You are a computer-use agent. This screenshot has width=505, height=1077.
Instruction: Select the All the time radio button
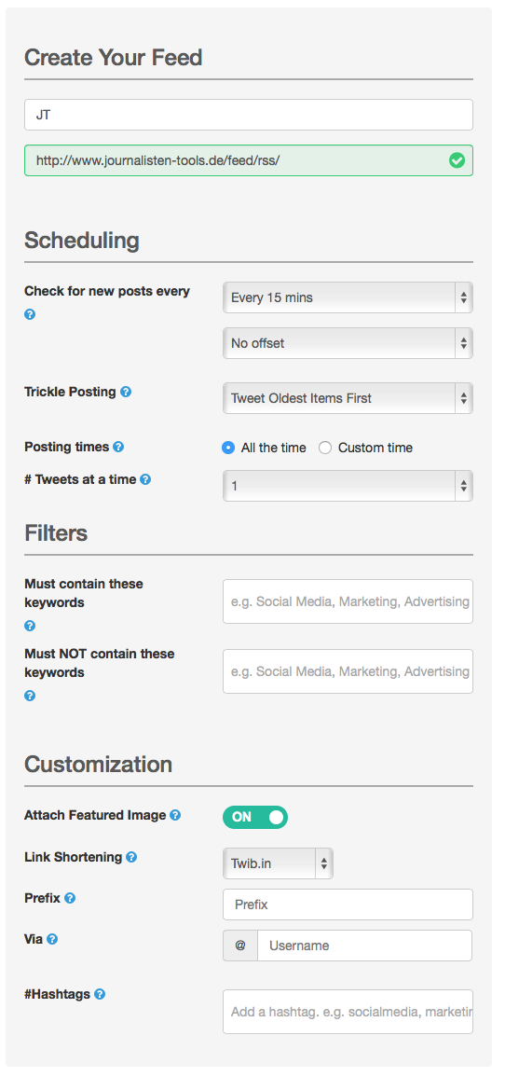click(x=228, y=448)
